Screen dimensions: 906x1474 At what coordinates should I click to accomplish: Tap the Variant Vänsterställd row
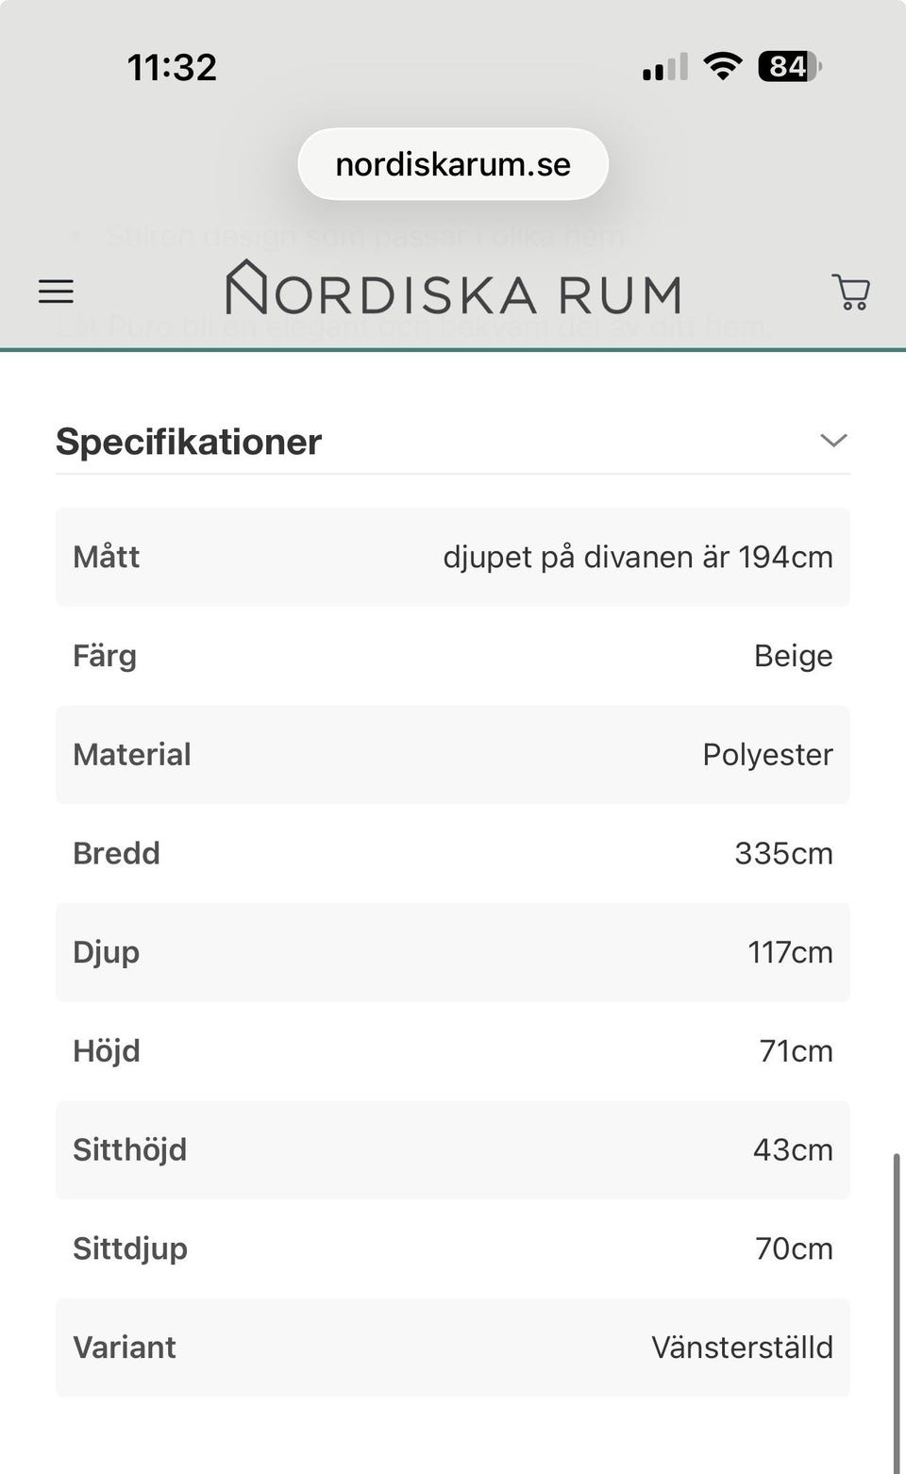pyautogui.click(x=453, y=1348)
